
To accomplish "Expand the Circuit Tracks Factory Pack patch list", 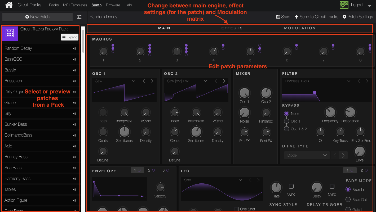I will pos(69,37).
